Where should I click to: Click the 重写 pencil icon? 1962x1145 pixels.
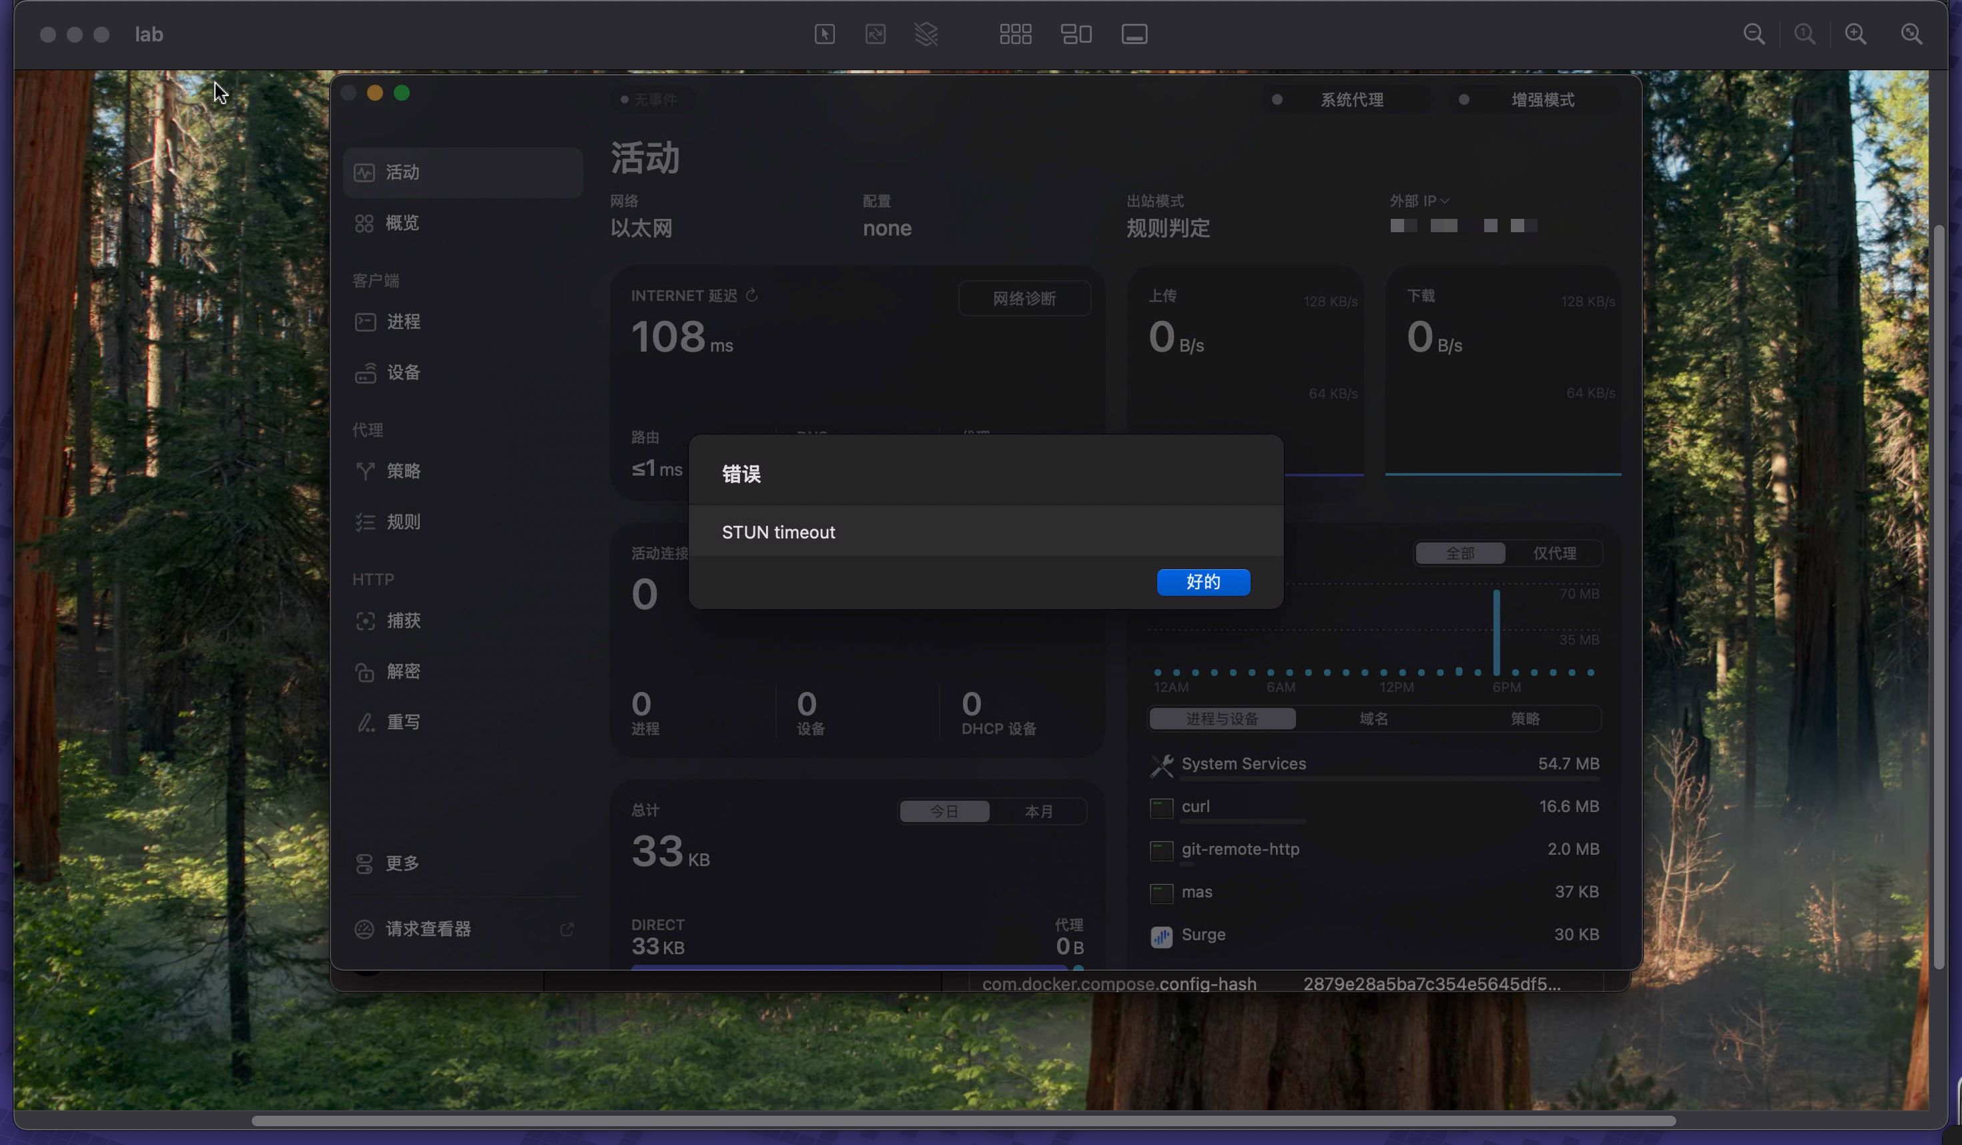pos(365,723)
